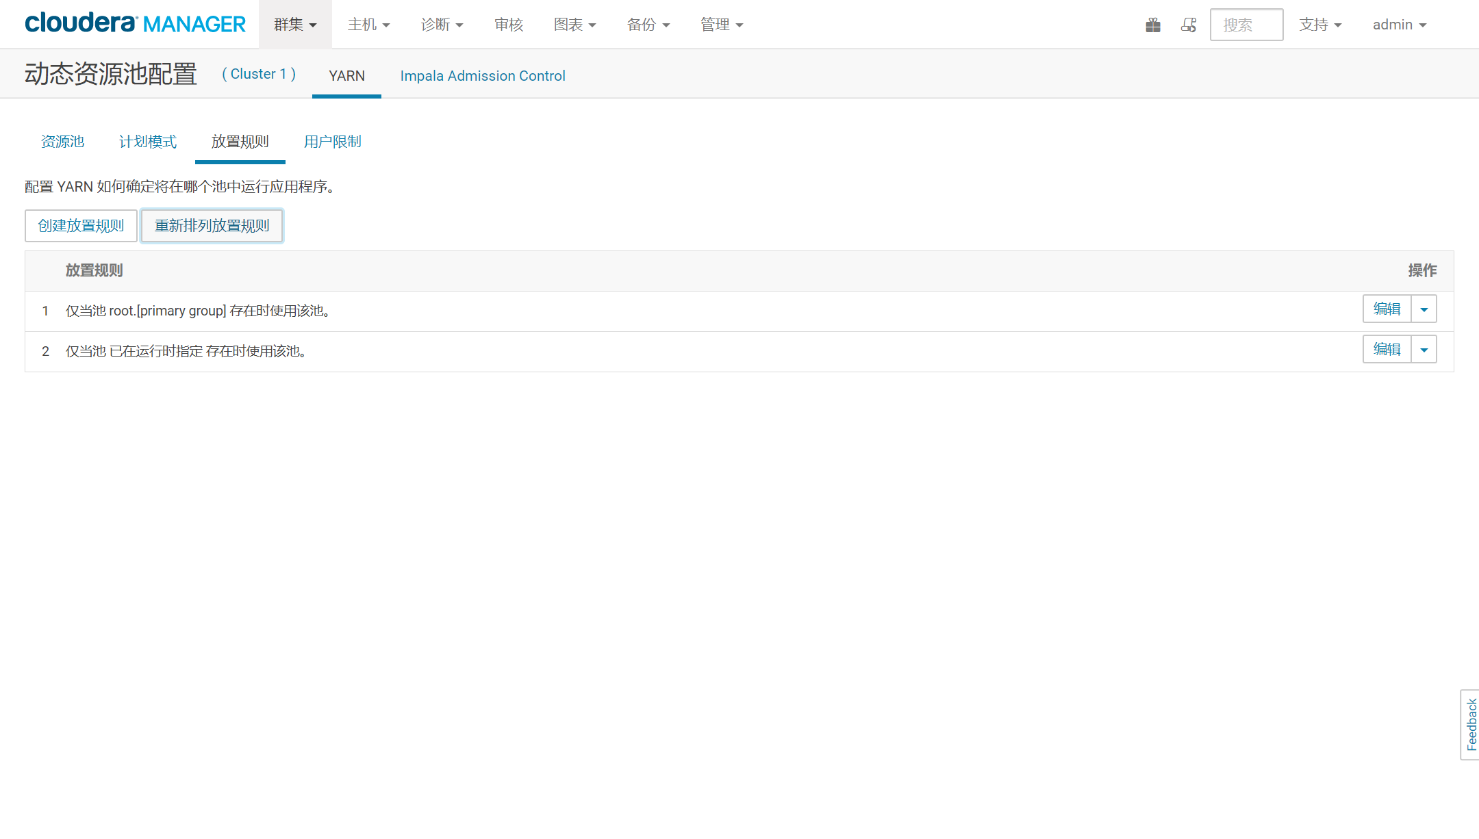Open the running commands scroll icon

(x=1189, y=25)
